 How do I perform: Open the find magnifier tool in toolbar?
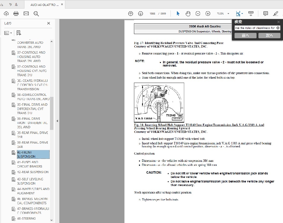(x=36, y=14)
